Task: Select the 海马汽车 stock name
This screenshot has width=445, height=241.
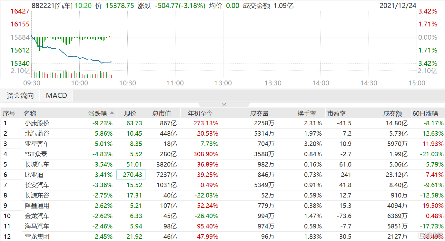Action: tap(37, 227)
